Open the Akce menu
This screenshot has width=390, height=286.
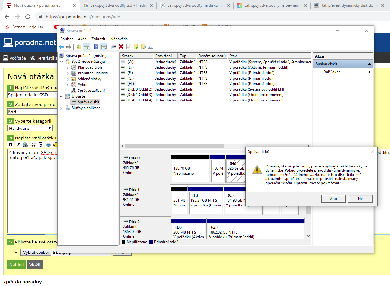tap(82, 39)
